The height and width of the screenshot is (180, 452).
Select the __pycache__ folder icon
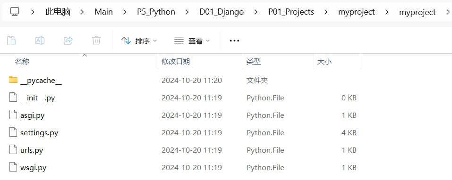pyautogui.click(x=13, y=80)
